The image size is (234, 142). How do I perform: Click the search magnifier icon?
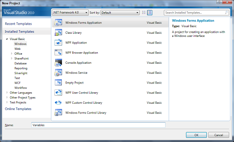pyautogui.click(x=226, y=13)
